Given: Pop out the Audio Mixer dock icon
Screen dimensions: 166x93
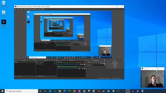Looking at the screenshot, I should pyautogui.click(x=86, y=60).
